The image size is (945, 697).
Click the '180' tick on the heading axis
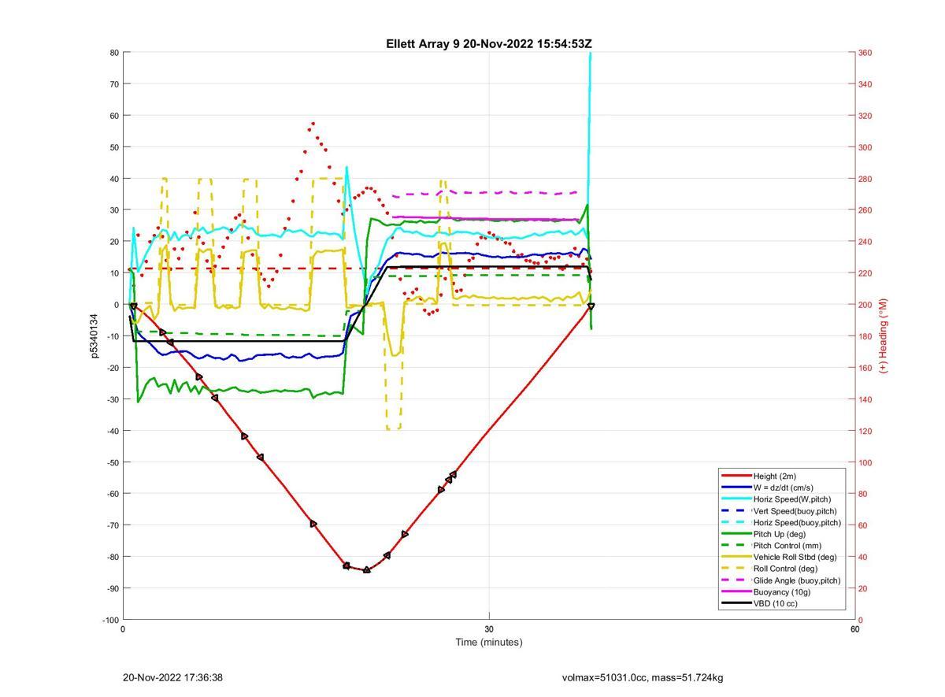(865, 336)
